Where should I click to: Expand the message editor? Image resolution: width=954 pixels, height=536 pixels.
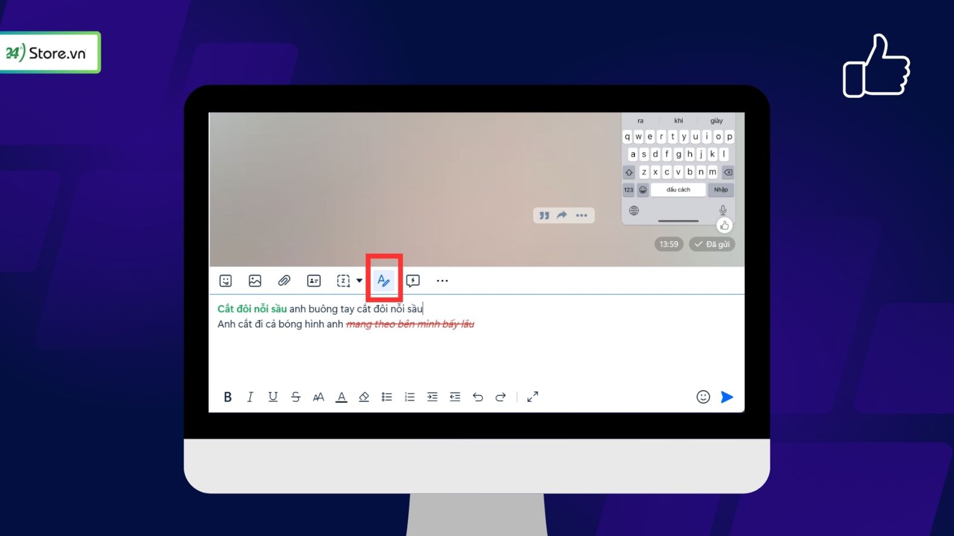point(532,397)
